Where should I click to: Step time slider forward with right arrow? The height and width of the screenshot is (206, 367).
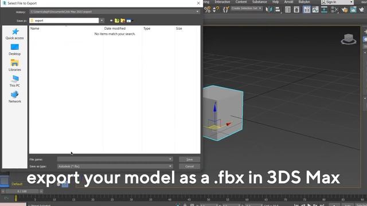pos(41,191)
